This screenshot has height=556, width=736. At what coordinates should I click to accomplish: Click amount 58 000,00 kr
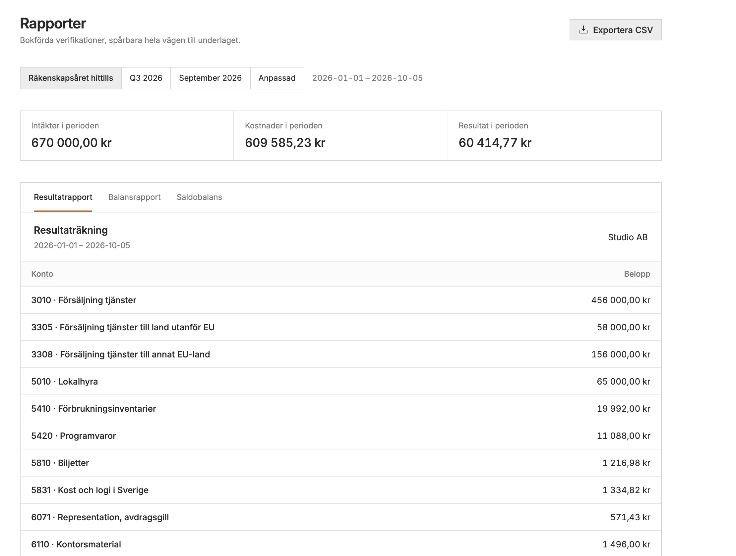[623, 328]
